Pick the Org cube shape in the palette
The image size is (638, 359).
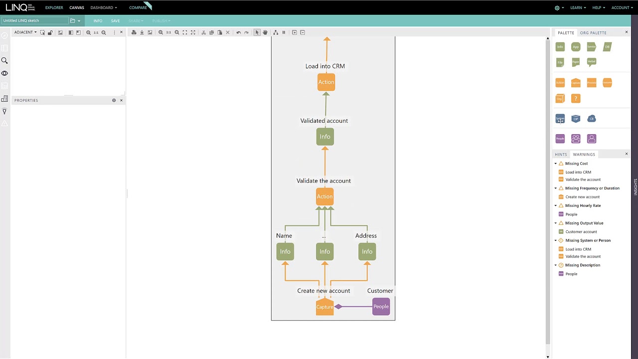(560, 99)
